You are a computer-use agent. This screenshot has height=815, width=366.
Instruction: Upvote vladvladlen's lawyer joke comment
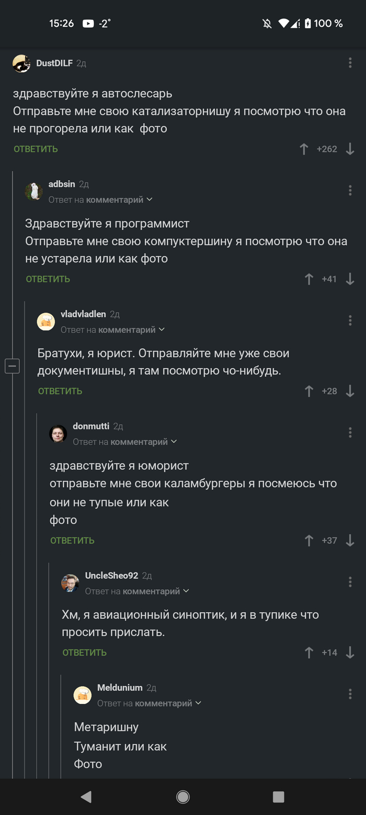point(309,391)
